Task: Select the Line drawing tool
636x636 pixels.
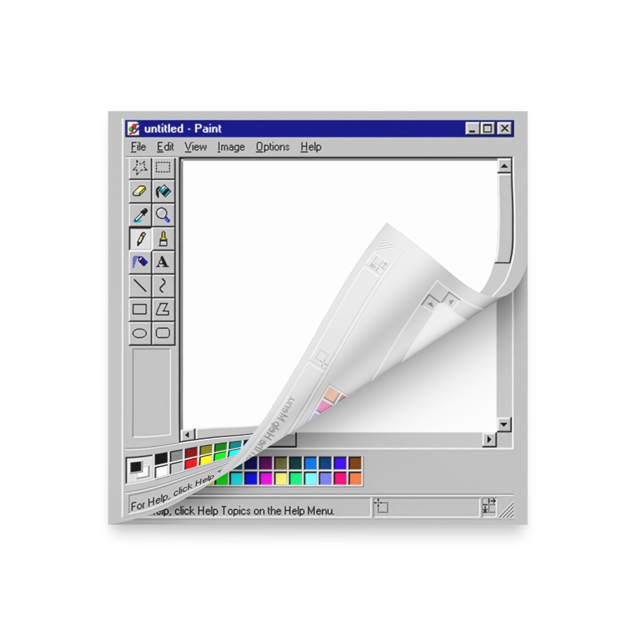Action: click(x=140, y=286)
